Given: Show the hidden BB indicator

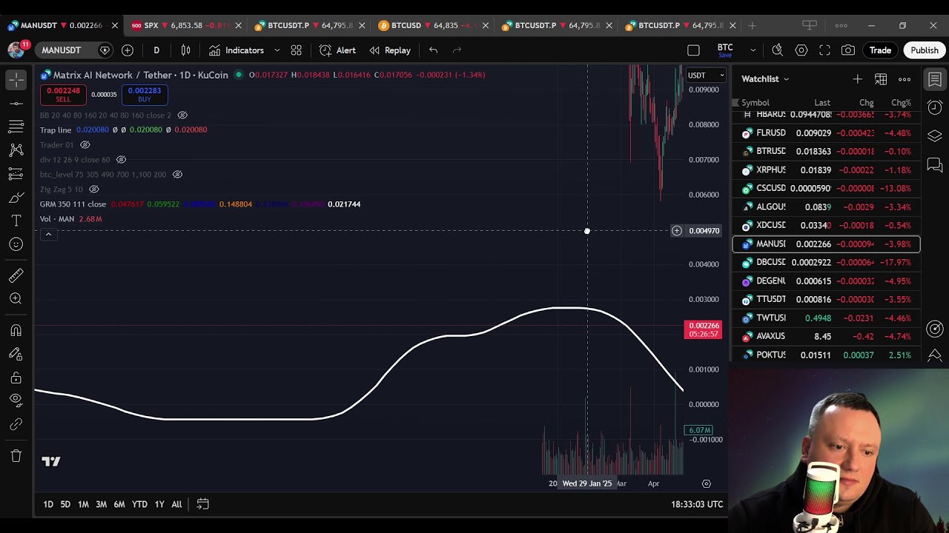Looking at the screenshot, I should click(x=182, y=115).
